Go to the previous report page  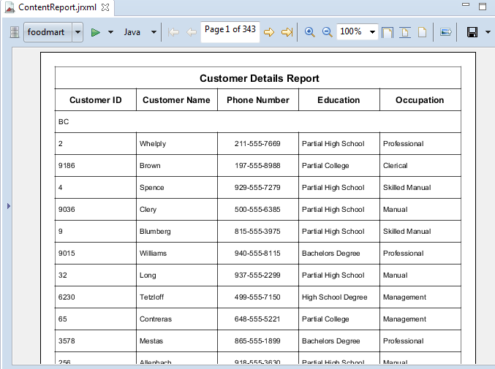(x=192, y=32)
